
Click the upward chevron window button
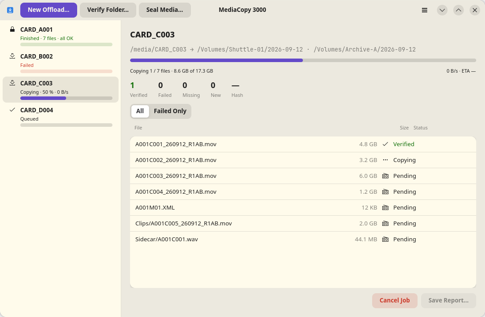point(459,10)
